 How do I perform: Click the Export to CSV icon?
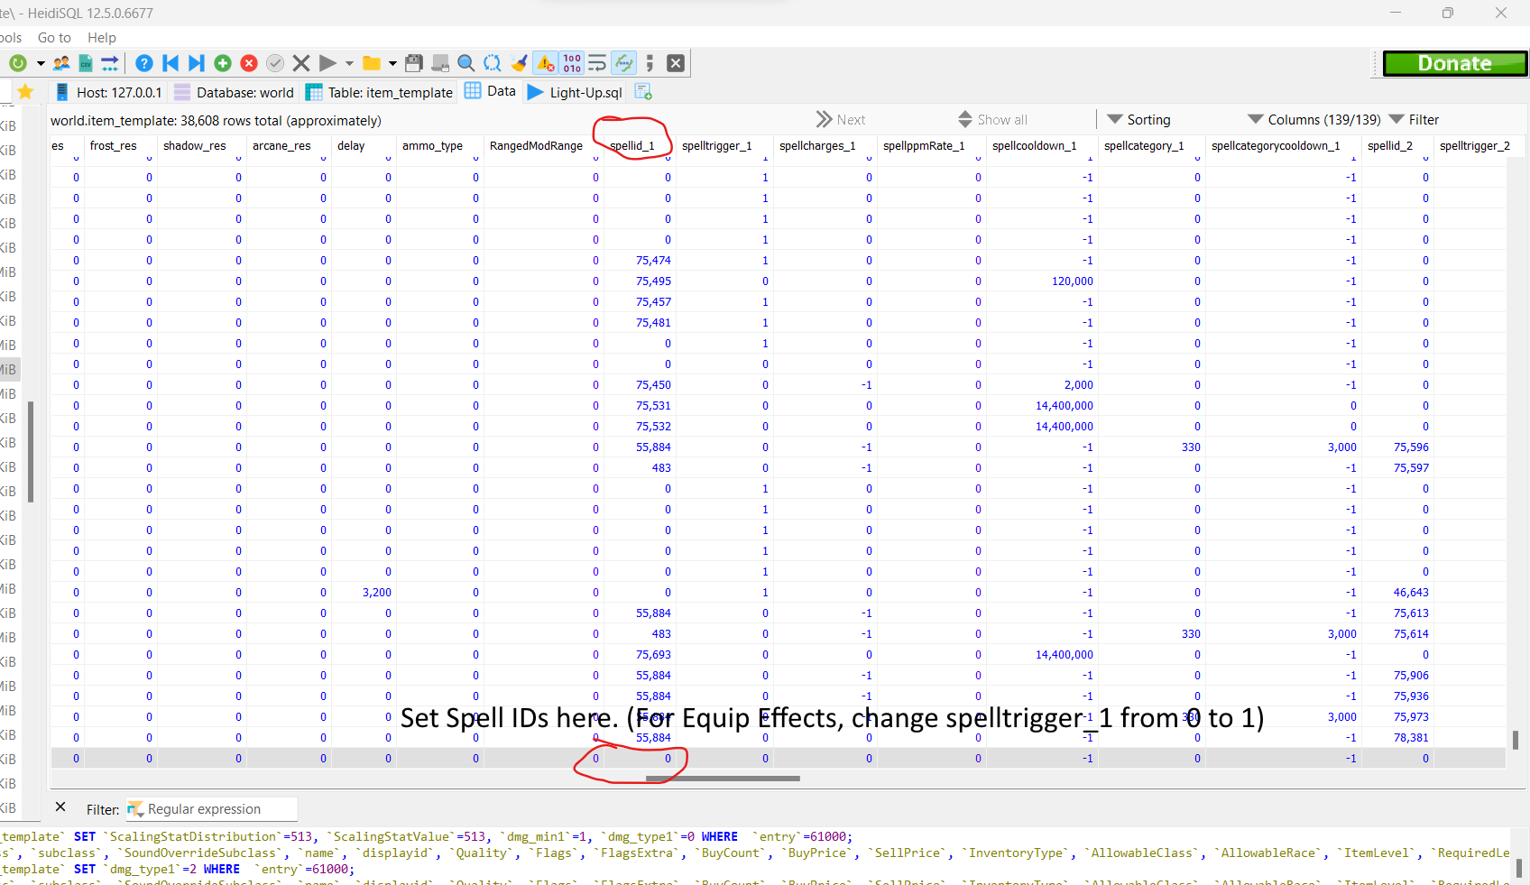click(x=86, y=63)
